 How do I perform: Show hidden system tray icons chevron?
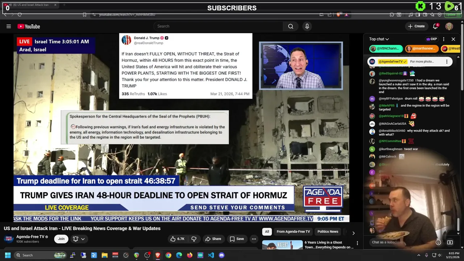419,255
